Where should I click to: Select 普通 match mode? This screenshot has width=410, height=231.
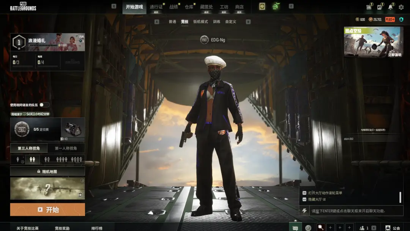point(172,22)
